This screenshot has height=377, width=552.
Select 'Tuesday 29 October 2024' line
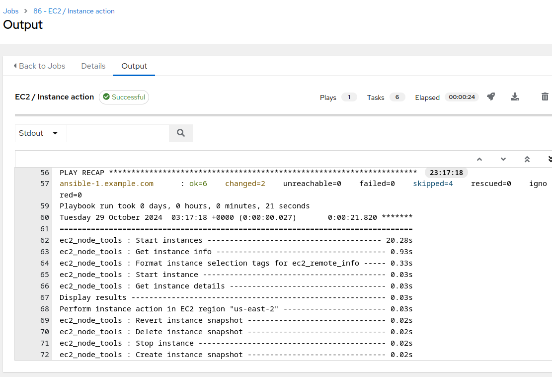tap(236, 217)
